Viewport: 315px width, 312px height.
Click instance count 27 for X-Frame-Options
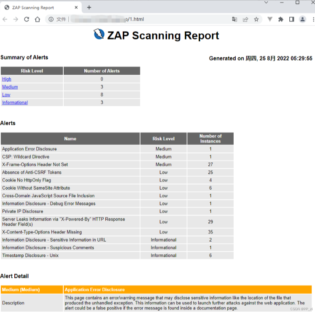point(210,164)
